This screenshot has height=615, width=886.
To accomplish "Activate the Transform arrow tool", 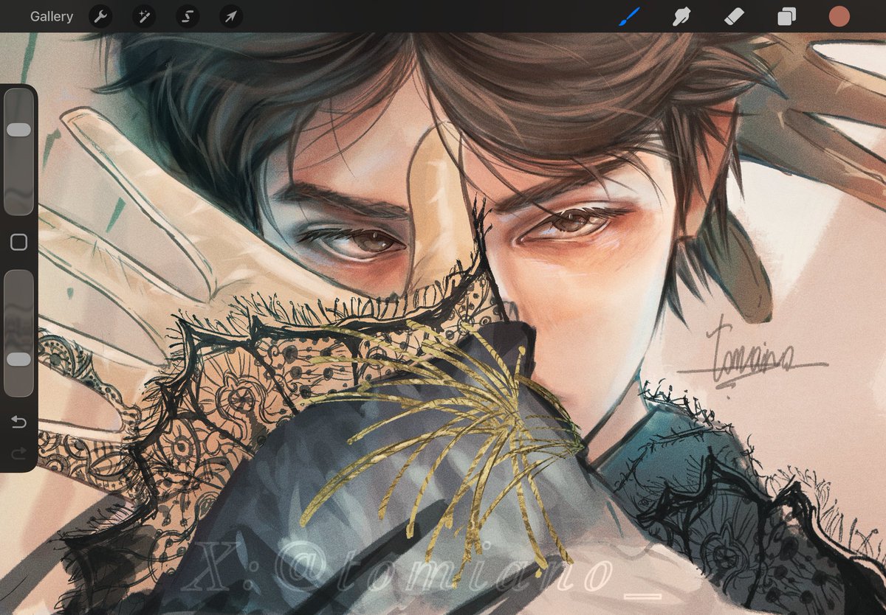I will [x=230, y=16].
